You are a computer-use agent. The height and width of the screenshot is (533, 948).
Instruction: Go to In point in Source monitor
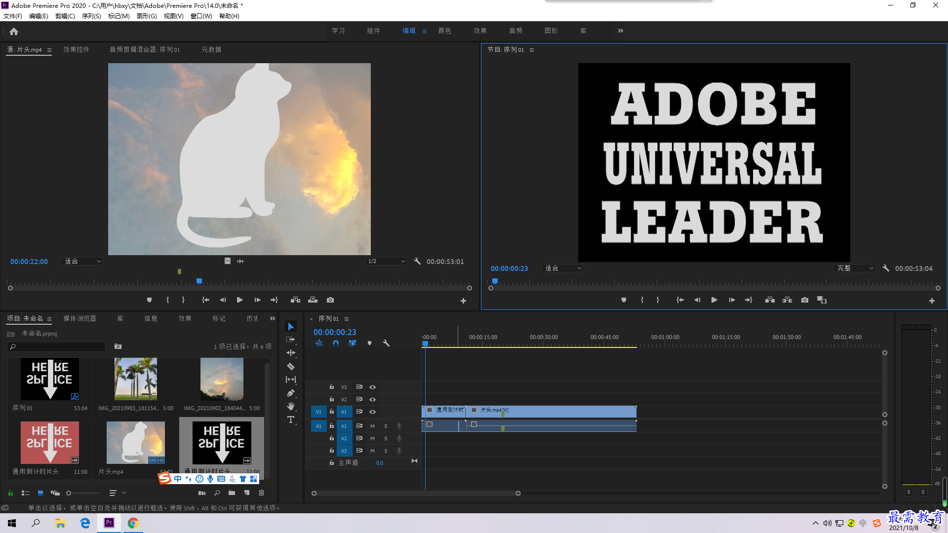pos(205,300)
